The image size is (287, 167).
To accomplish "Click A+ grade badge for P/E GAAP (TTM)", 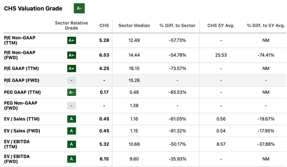I will point(72,69).
